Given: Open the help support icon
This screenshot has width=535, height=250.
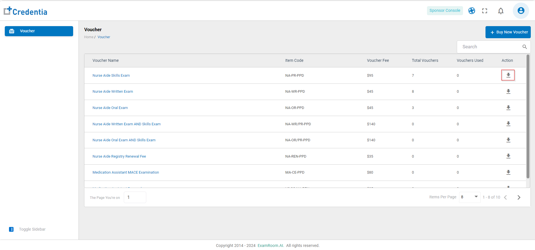Looking at the screenshot, I should pyautogui.click(x=472, y=11).
